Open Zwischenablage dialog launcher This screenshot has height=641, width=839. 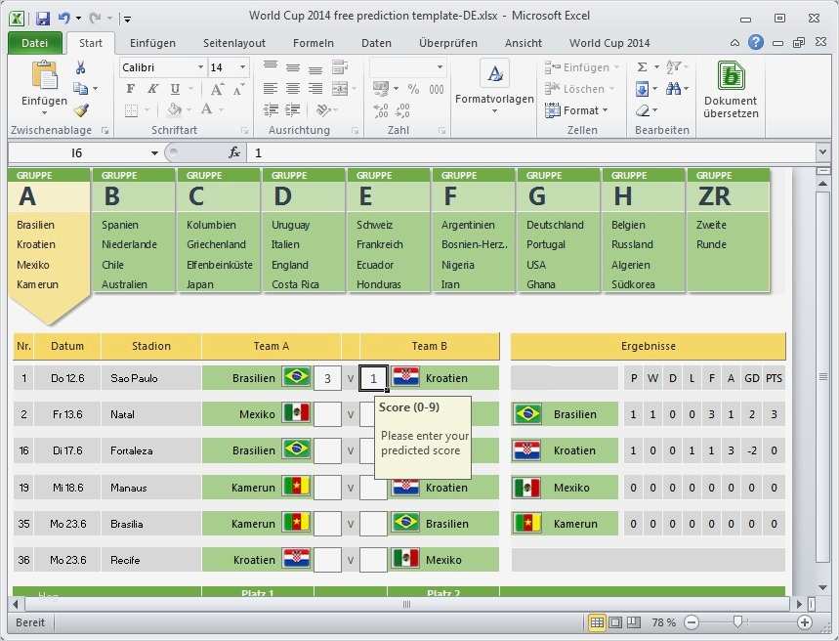pyautogui.click(x=105, y=130)
